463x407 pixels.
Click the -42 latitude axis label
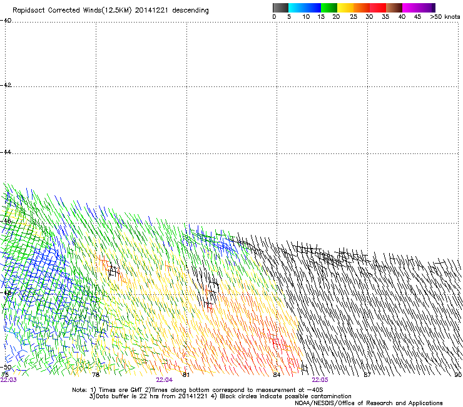click(6, 85)
